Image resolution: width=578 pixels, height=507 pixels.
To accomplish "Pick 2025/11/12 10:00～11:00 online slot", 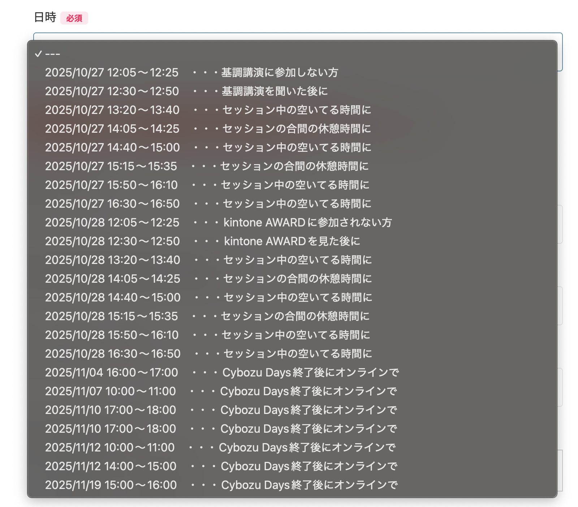I will coord(220,448).
